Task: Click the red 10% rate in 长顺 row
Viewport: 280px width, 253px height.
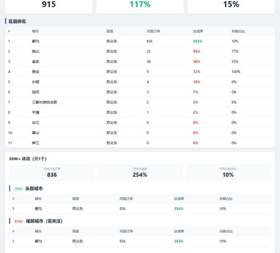Action: click(197, 82)
